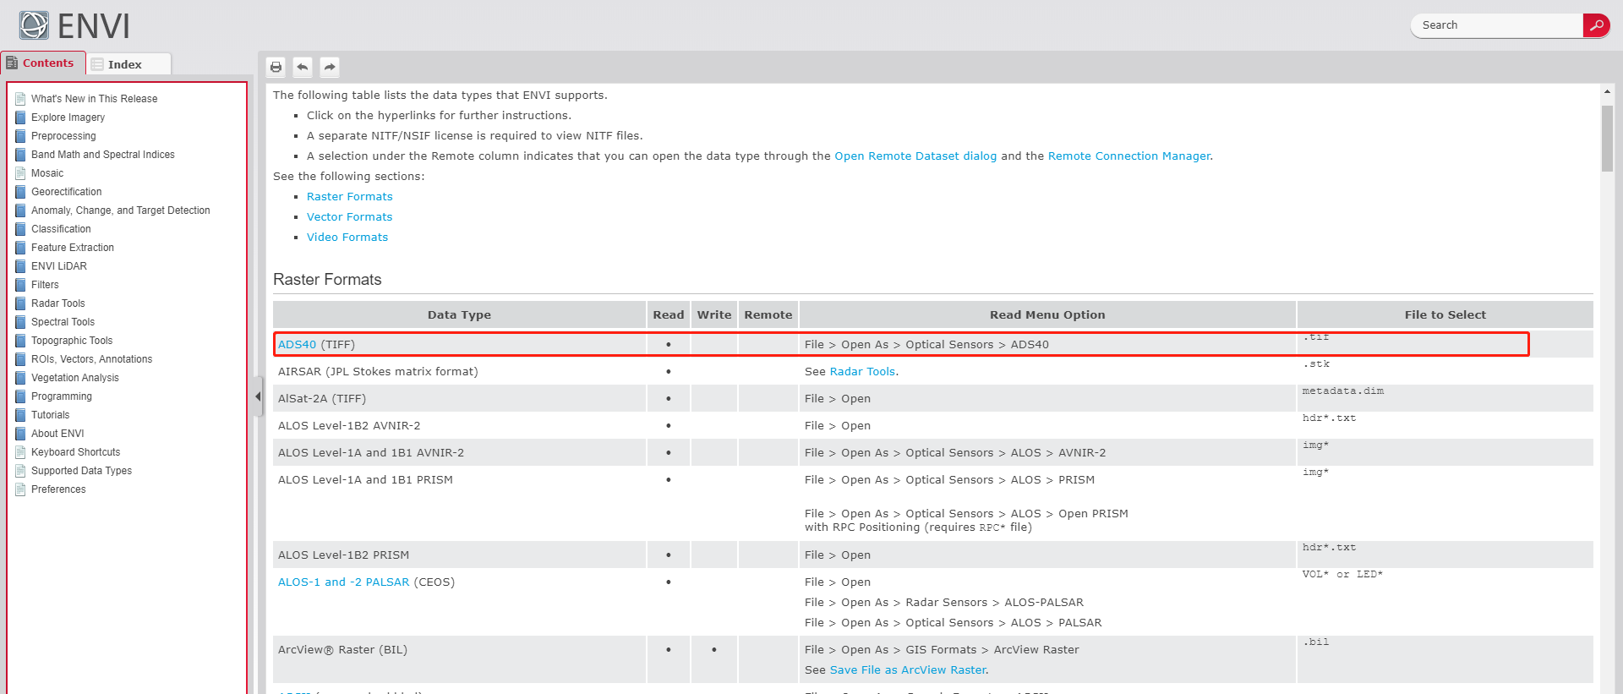Jump to Vector Formats section link

[350, 217]
